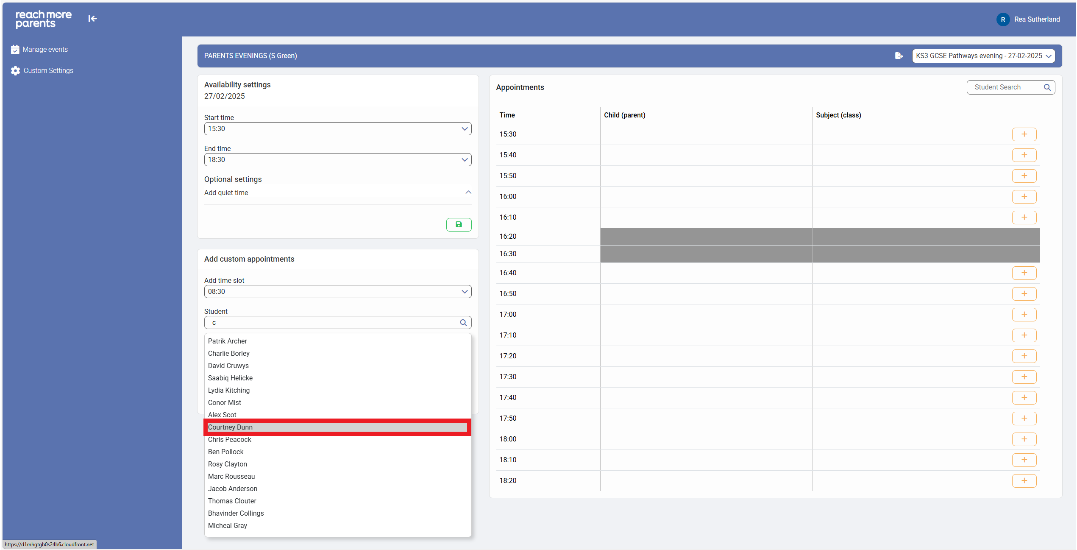Open Custom Settings in sidebar

(48, 71)
